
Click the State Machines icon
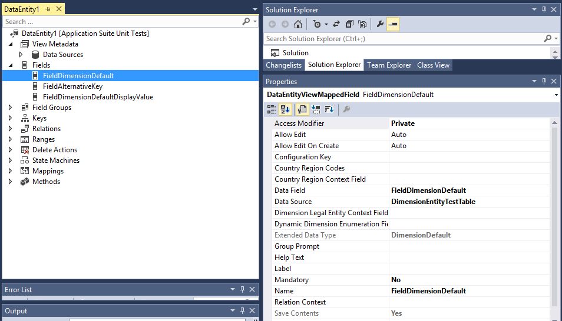25,160
